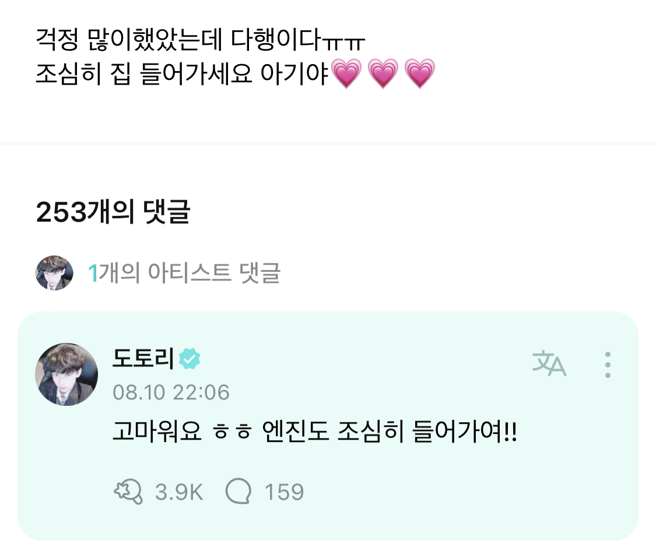Viewport: 656px width, 554px height.
Task: Translate the 도토리 artist comment
Action: point(549,364)
